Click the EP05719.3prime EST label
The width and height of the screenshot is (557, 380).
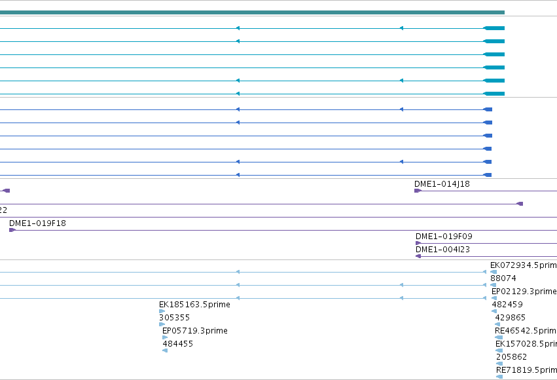coord(195,331)
